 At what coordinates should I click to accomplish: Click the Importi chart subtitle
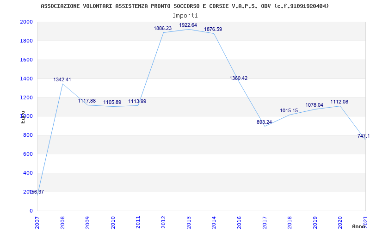tap(185, 16)
